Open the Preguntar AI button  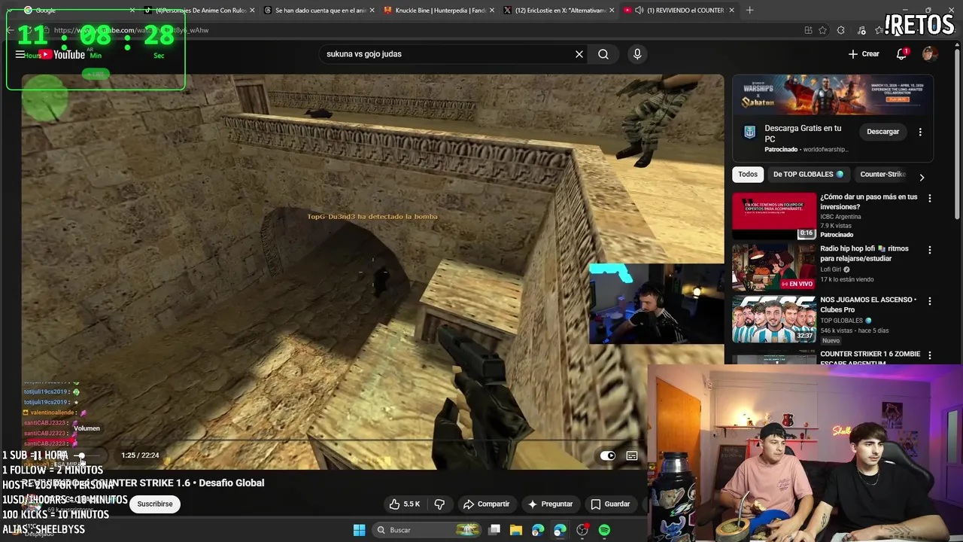(550, 504)
